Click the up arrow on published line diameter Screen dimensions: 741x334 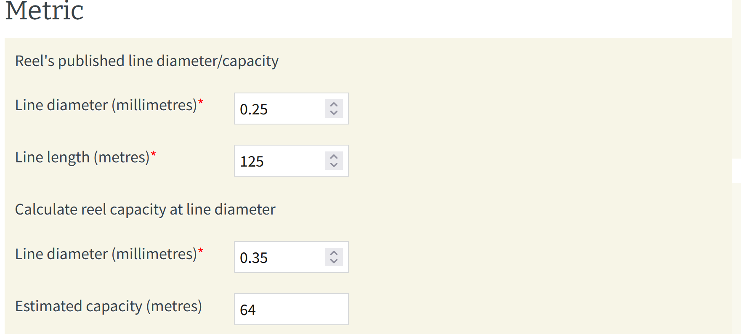tap(334, 104)
